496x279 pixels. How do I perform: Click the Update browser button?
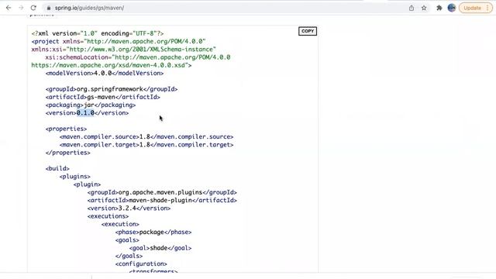[x=472, y=8]
